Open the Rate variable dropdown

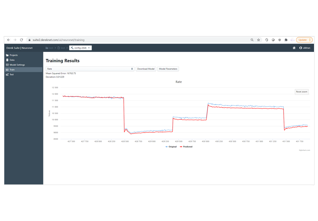pyautogui.click(x=90, y=69)
